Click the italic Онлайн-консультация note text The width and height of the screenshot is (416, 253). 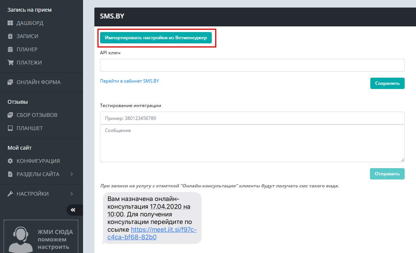[219, 186]
